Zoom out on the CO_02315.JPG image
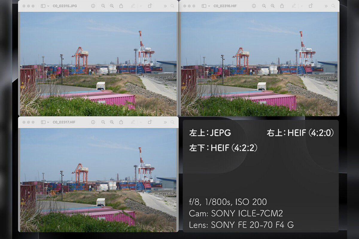 point(103,6)
